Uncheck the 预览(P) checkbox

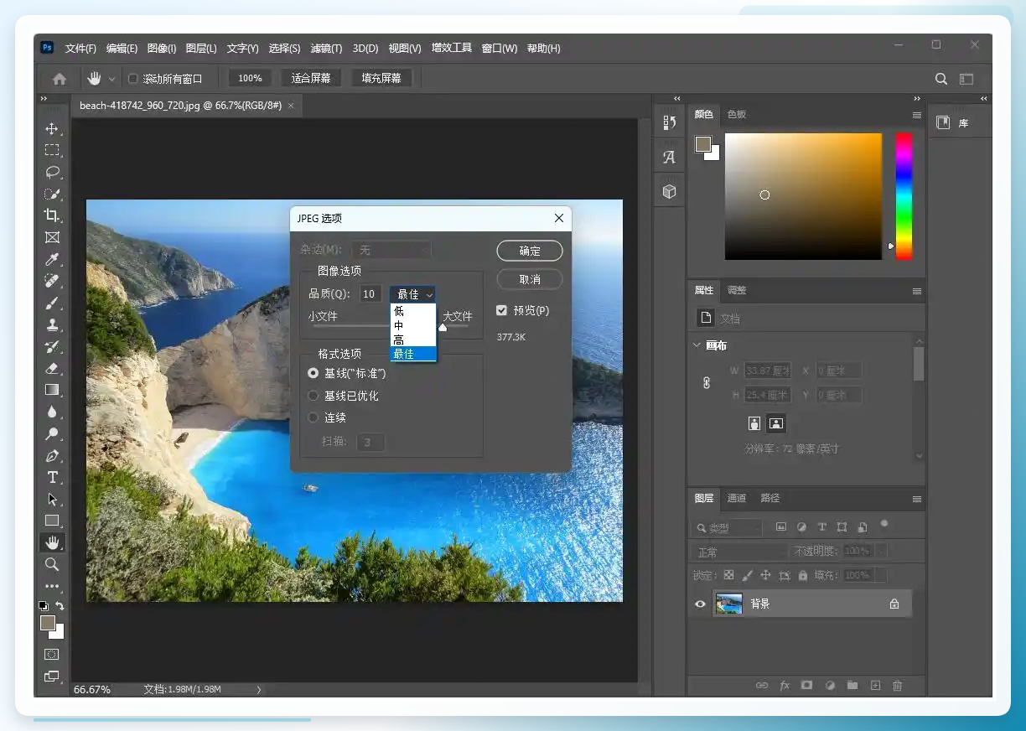[502, 310]
